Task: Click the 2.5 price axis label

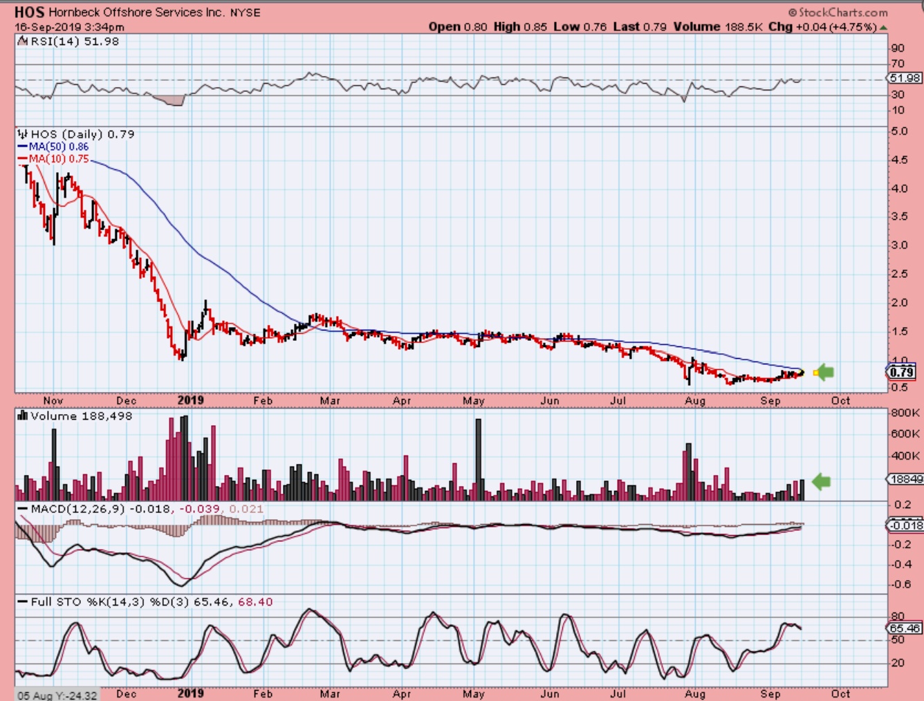Action: point(900,274)
